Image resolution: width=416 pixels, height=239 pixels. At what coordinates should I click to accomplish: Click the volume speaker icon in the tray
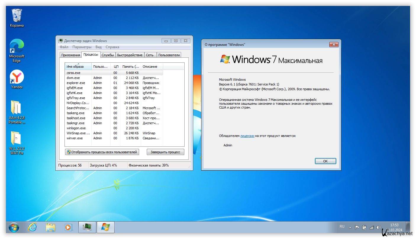pyautogui.click(x=378, y=227)
